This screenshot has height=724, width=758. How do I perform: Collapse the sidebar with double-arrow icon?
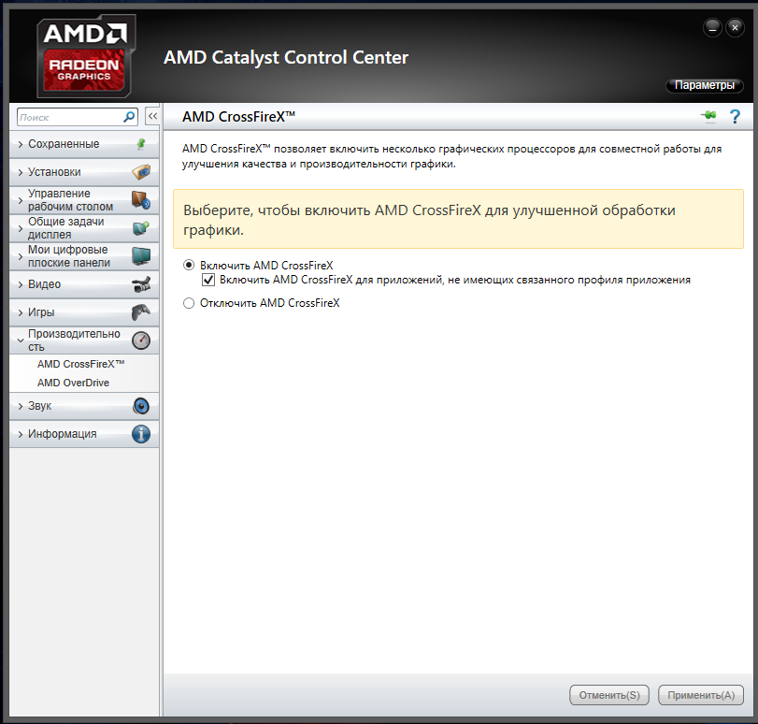pyautogui.click(x=152, y=117)
